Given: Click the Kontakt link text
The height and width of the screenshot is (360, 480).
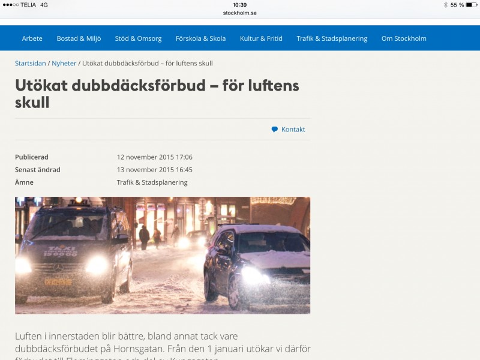Looking at the screenshot, I should (x=293, y=130).
